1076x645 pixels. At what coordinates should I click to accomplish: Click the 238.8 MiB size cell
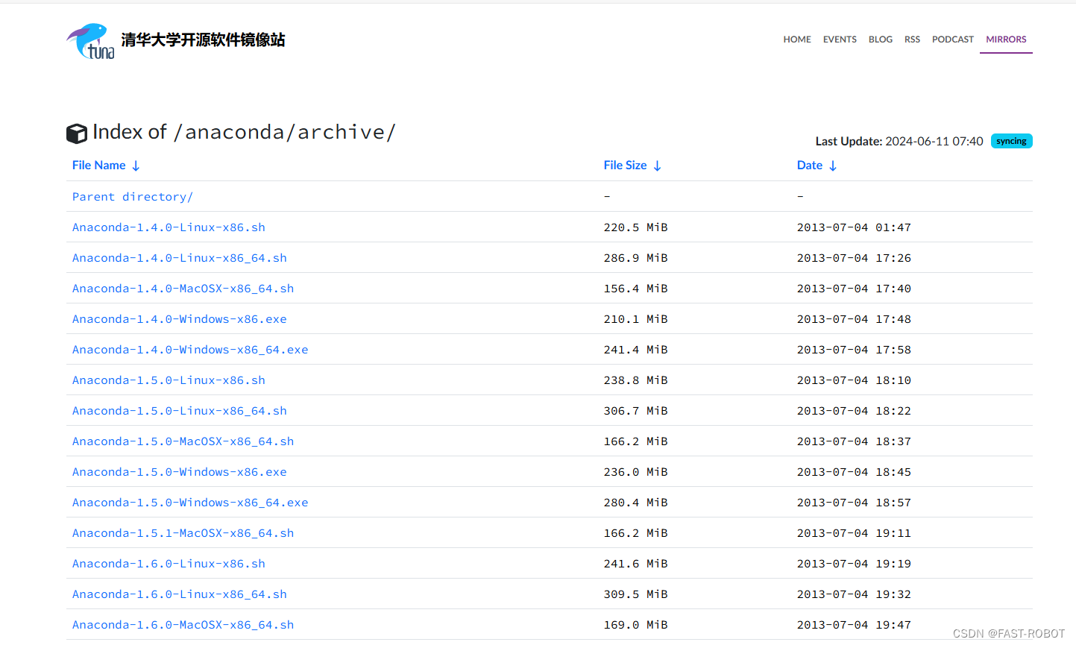635,380
